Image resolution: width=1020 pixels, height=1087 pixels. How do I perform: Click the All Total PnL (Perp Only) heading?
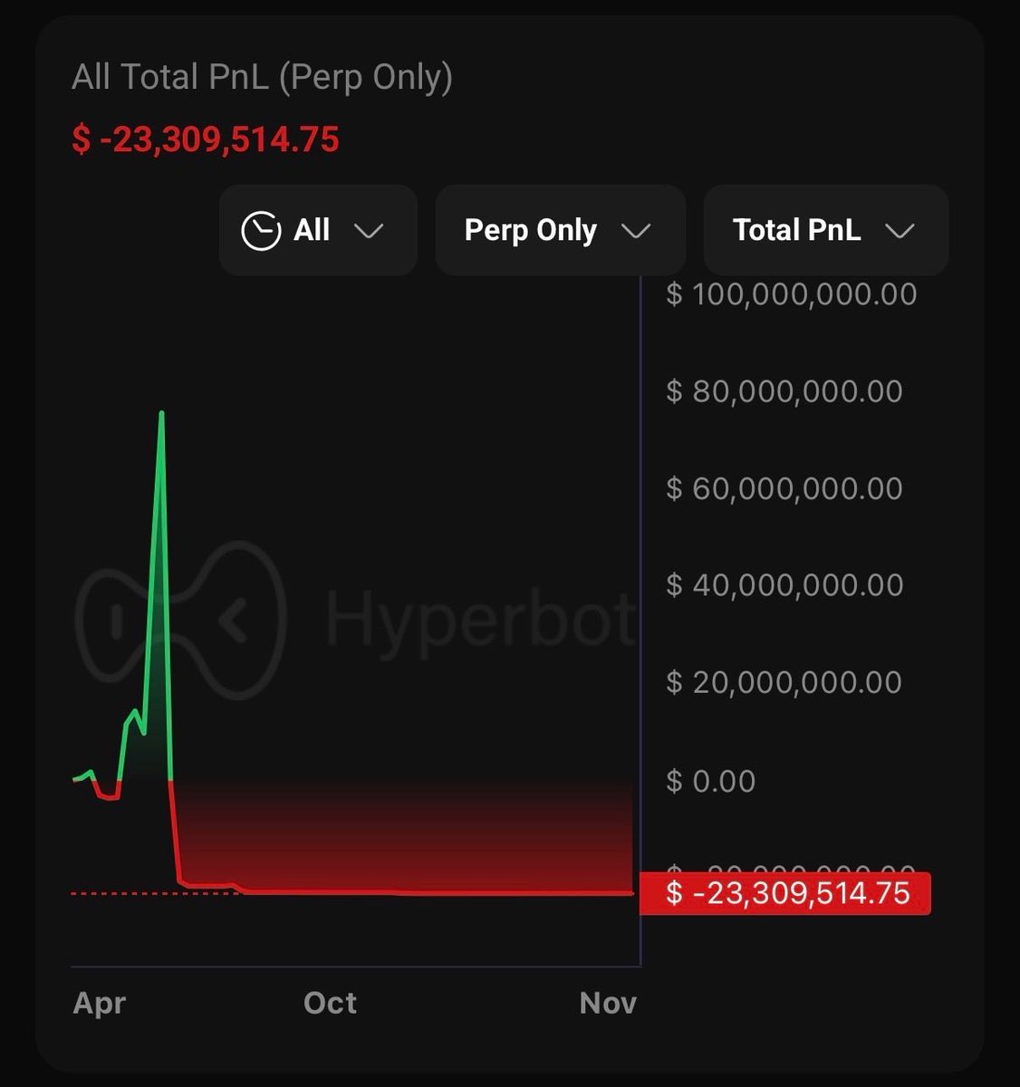(262, 78)
